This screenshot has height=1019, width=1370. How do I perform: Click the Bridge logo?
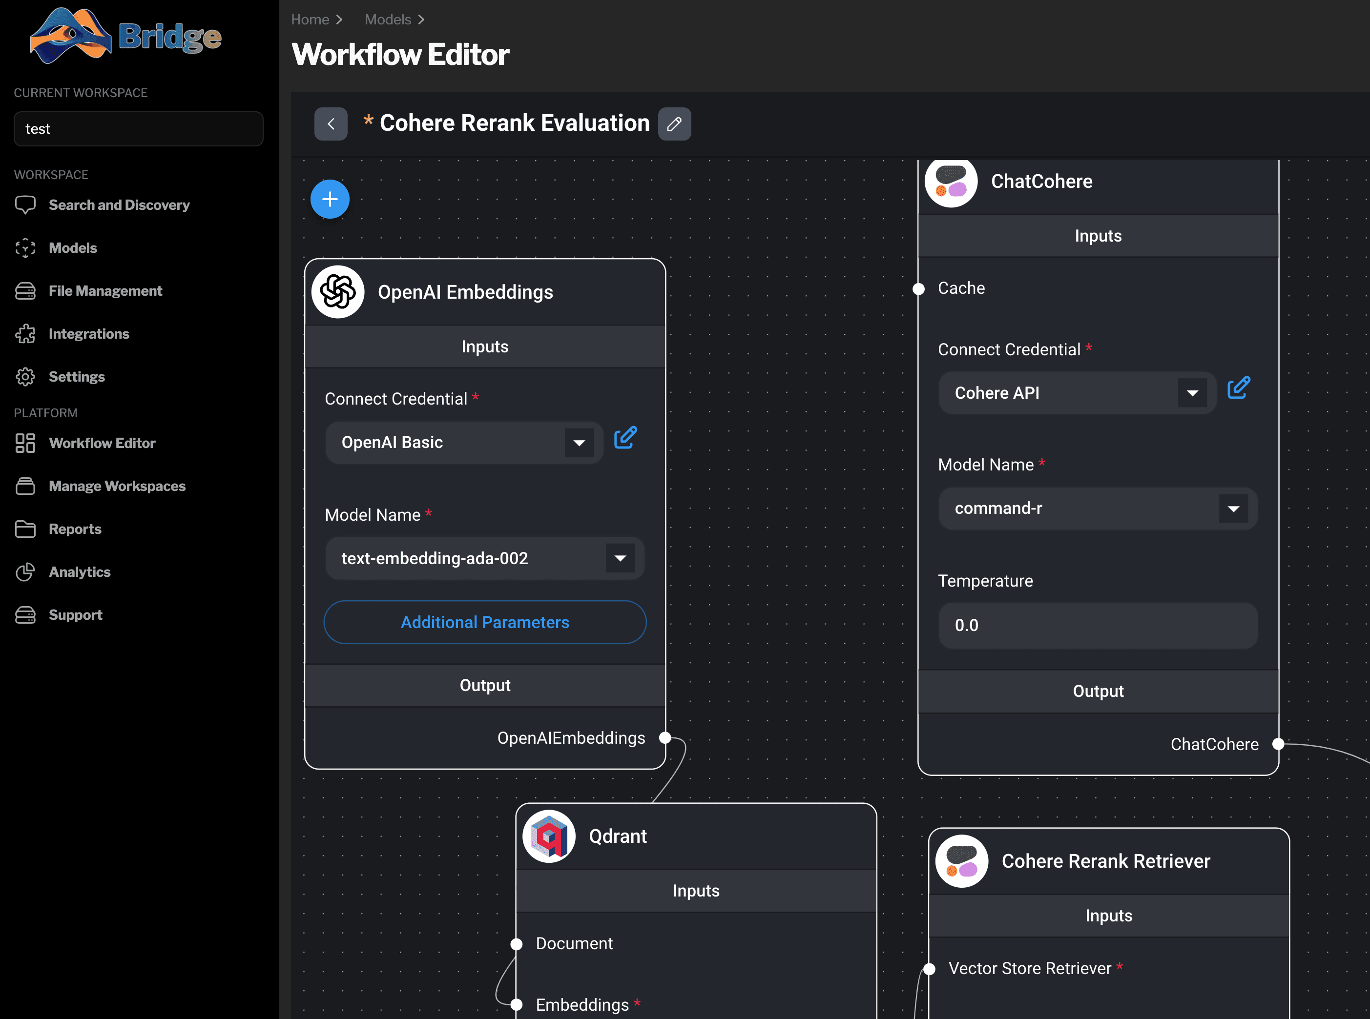tap(125, 36)
